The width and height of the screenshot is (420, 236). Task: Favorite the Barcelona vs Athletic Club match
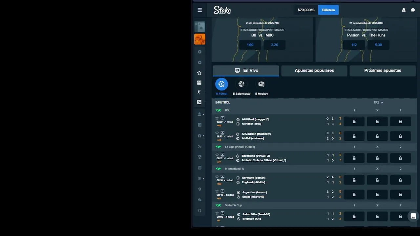point(217,155)
